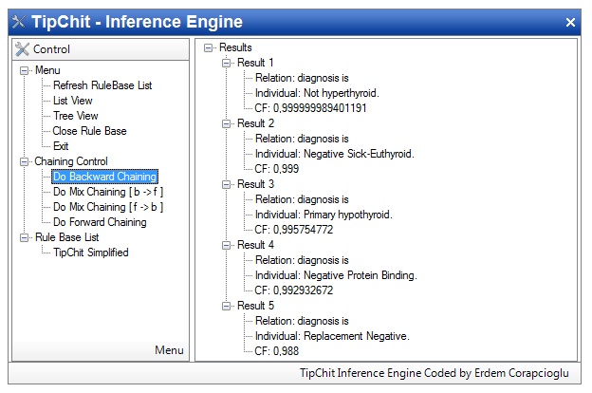
Task: Click the TipChit title bar tools icon
Action: tap(17, 22)
